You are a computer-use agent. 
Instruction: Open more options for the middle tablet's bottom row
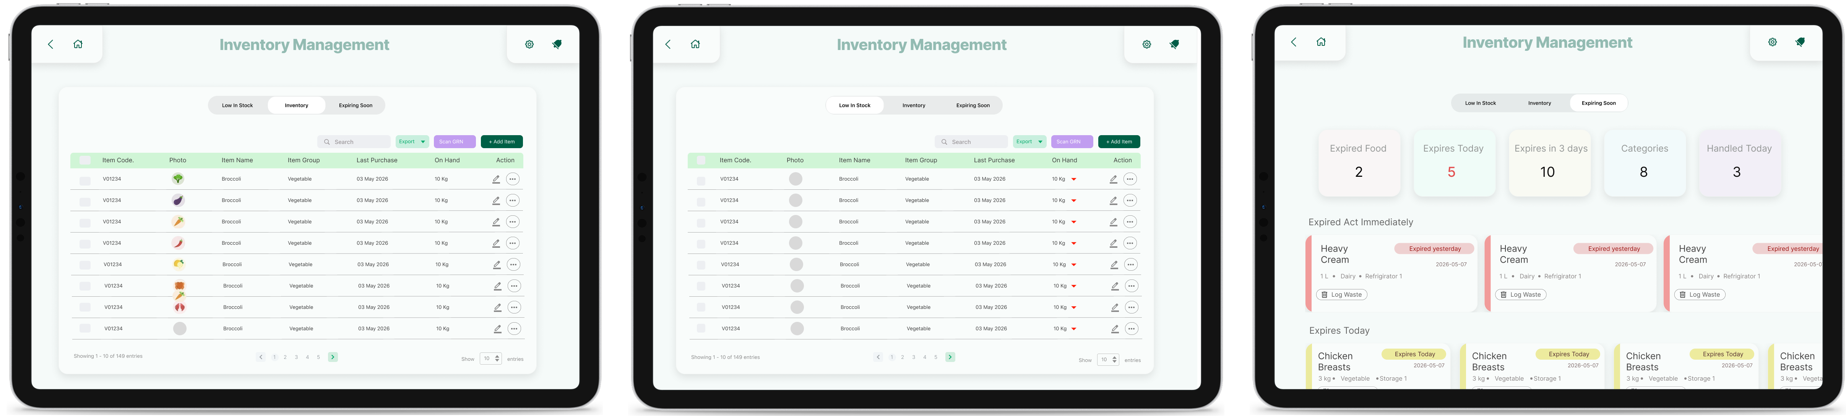(1131, 329)
